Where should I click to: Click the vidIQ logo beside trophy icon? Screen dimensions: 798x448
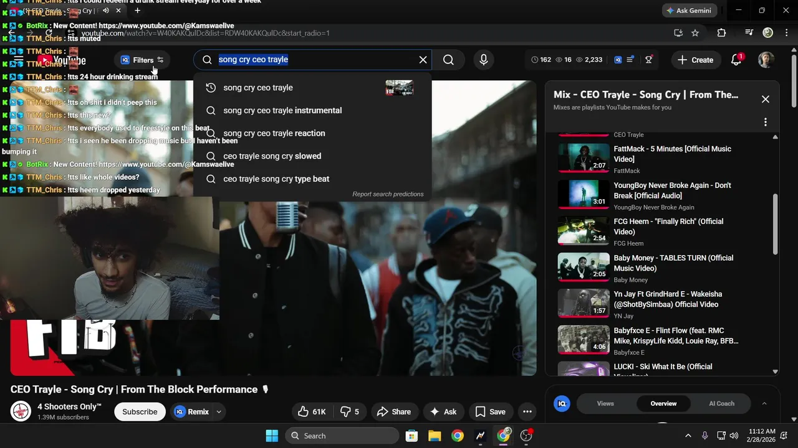click(x=618, y=60)
